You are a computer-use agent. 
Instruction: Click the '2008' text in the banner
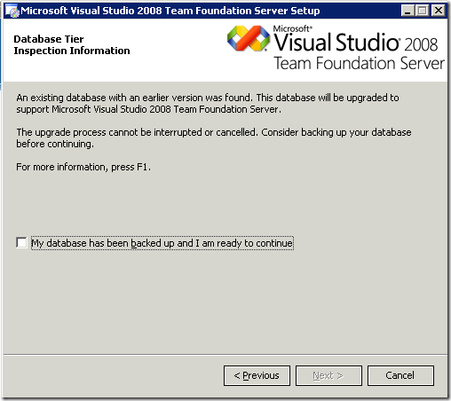[x=421, y=44]
